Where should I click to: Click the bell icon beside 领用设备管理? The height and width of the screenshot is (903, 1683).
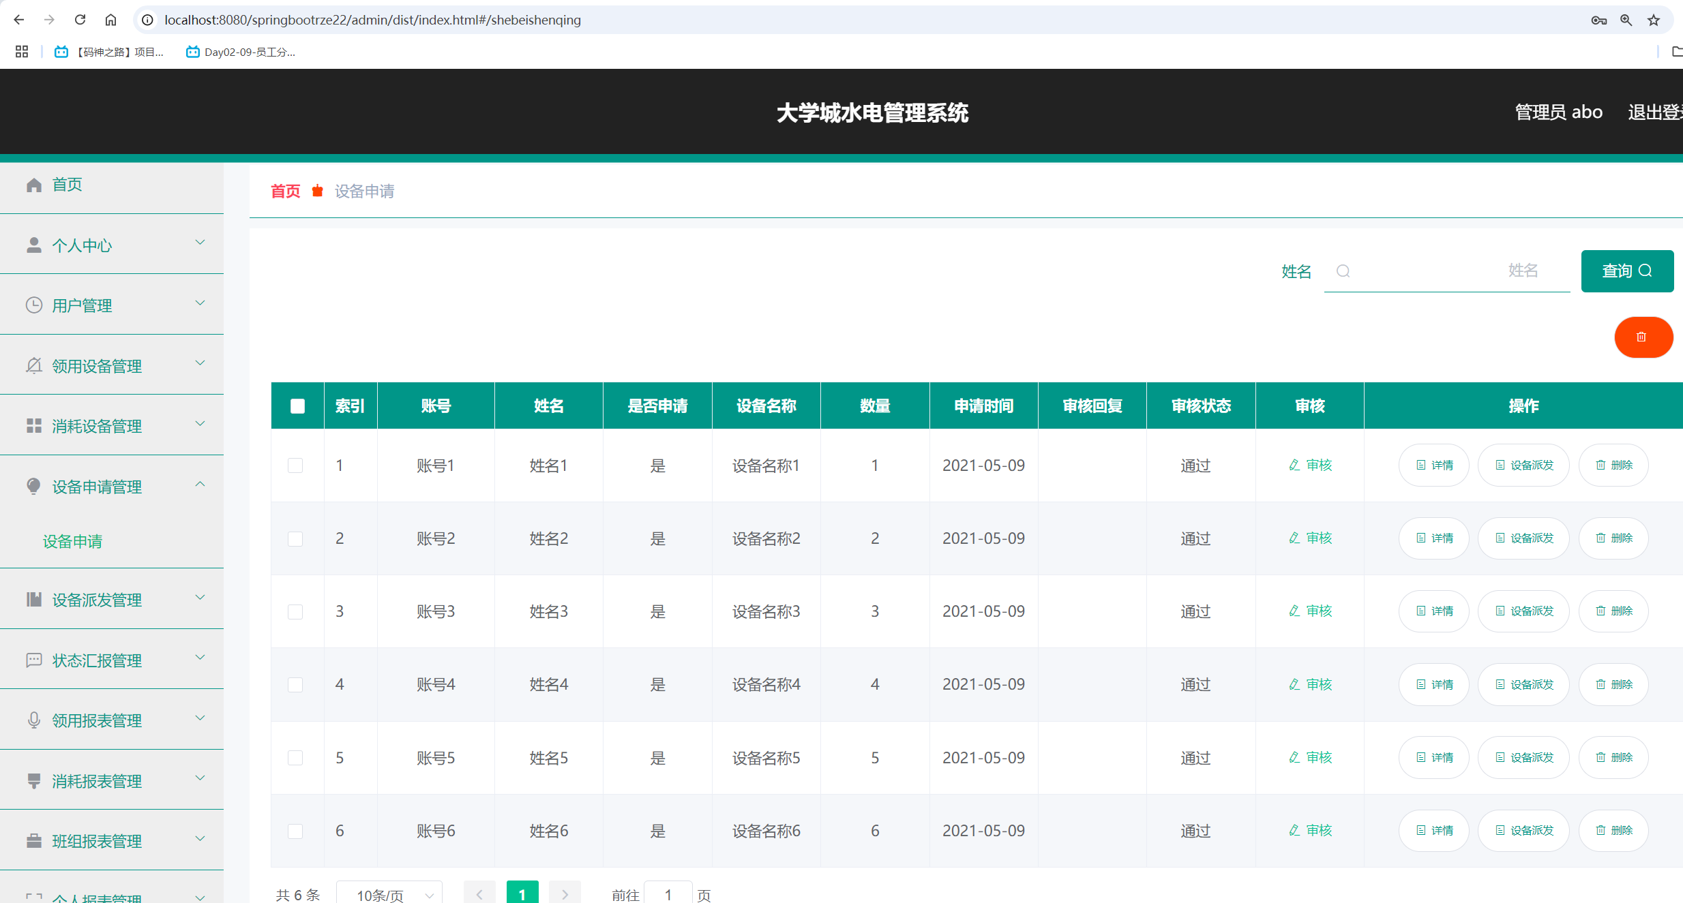tap(34, 365)
